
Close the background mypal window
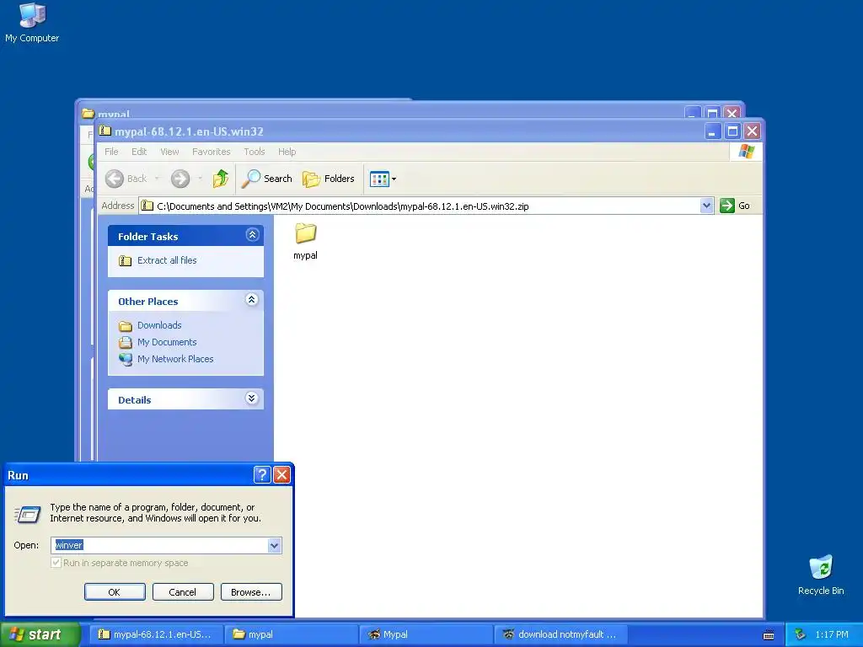tap(732, 113)
